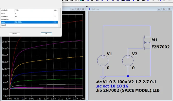Close the waveform plot window
The image size is (173, 101).
83,9
